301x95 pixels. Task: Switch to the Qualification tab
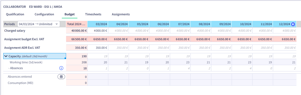(x=15, y=14)
